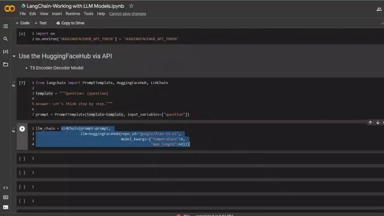Click the prompt = PromptTemplate line
384x216 pixels.
[112, 115]
